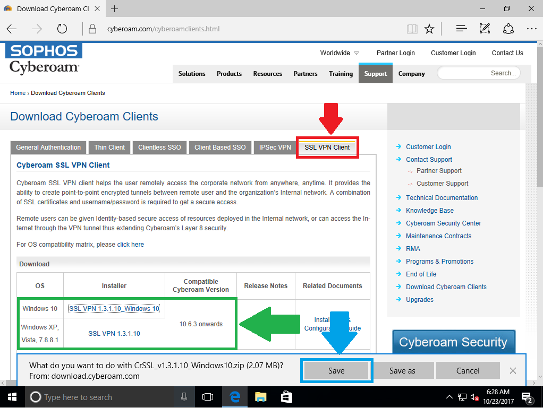Open the Partners navigation menu
This screenshot has height=408, width=543.
click(x=306, y=74)
